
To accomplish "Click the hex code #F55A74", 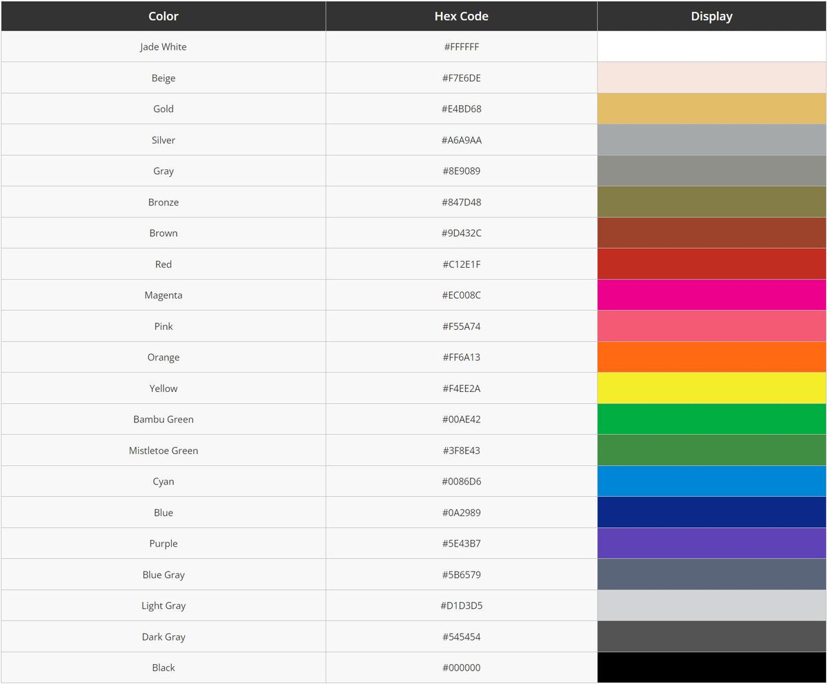I will [x=462, y=326].
